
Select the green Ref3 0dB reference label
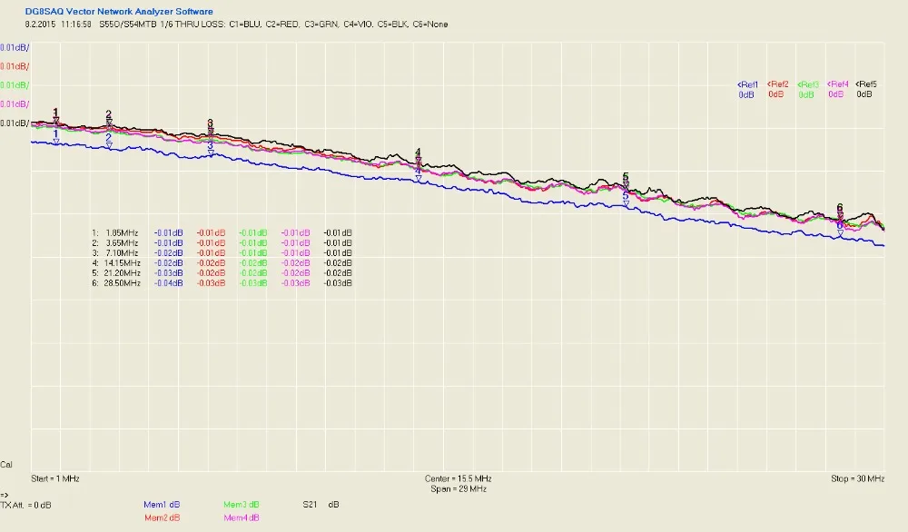point(808,90)
